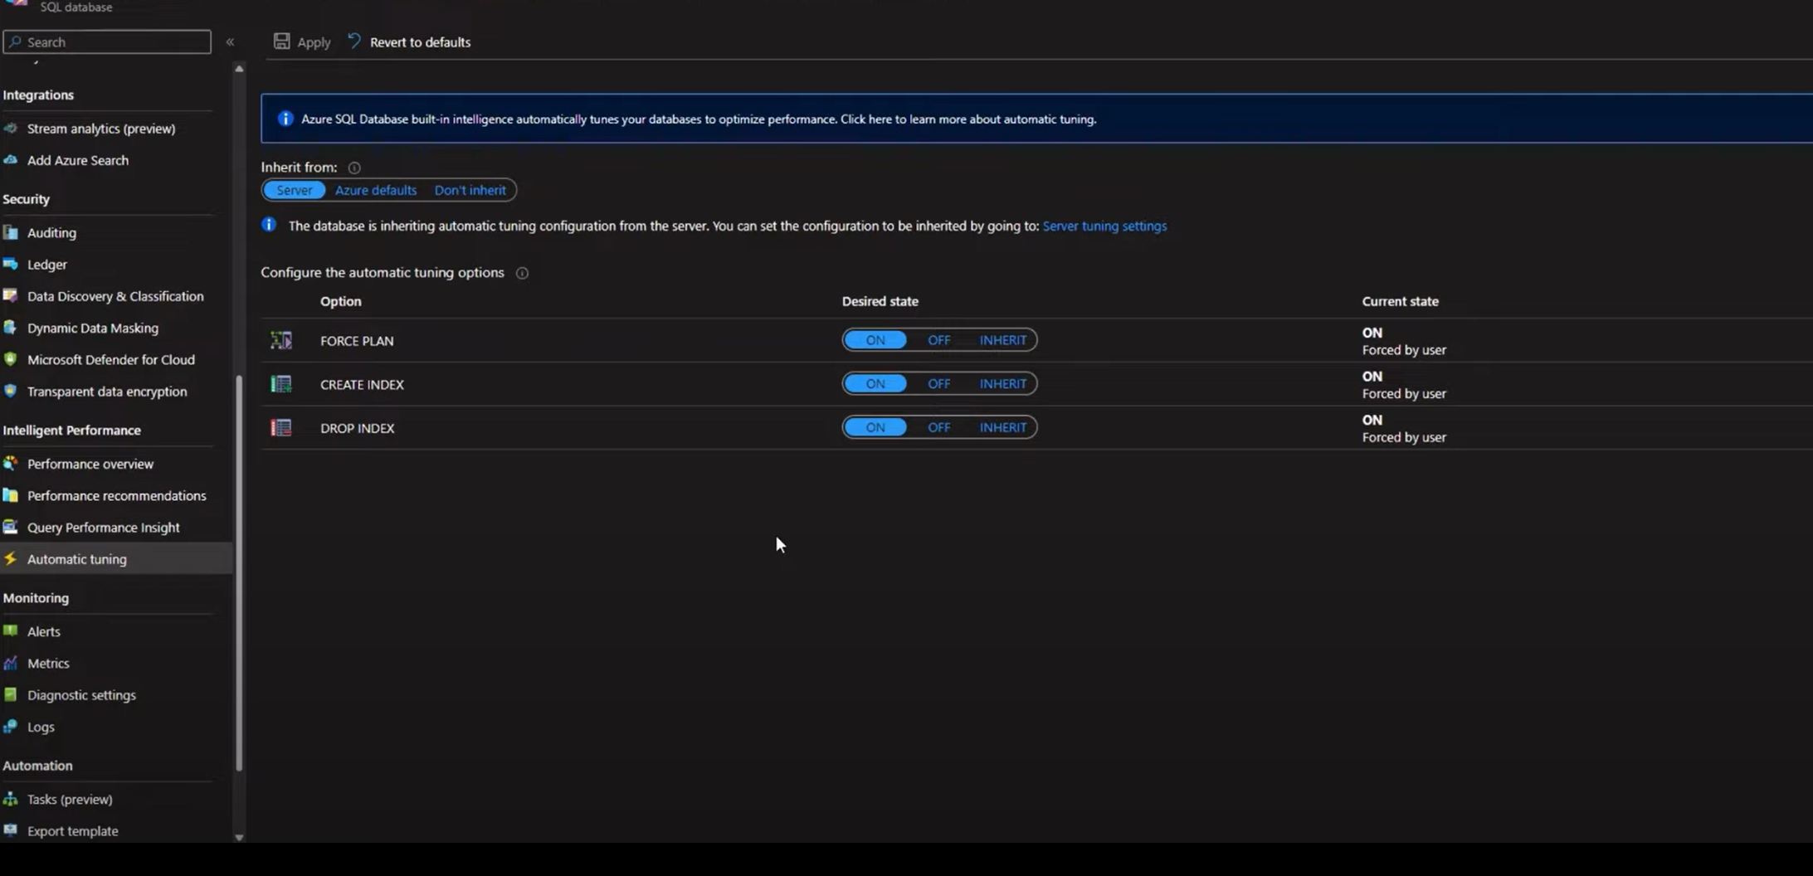1813x876 pixels.
Task: Click the info icon next to Inherit from
Action: pos(354,168)
